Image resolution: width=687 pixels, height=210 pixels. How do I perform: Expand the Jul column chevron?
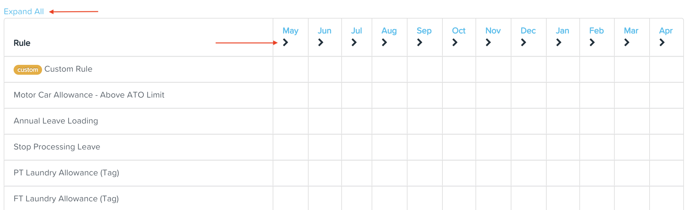coord(354,42)
